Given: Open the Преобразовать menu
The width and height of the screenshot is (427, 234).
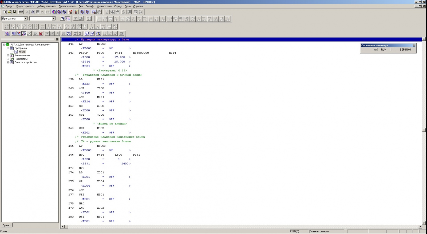Looking at the screenshot, I should pos(68,6).
